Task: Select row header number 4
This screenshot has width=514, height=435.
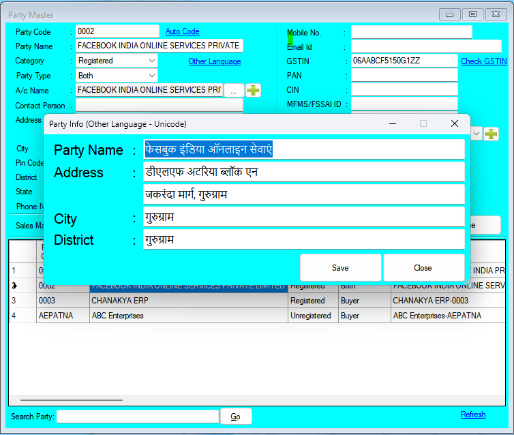Action: pos(22,316)
